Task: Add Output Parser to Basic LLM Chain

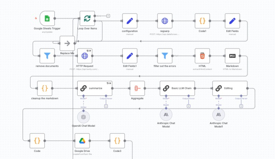Action: coord(188,106)
